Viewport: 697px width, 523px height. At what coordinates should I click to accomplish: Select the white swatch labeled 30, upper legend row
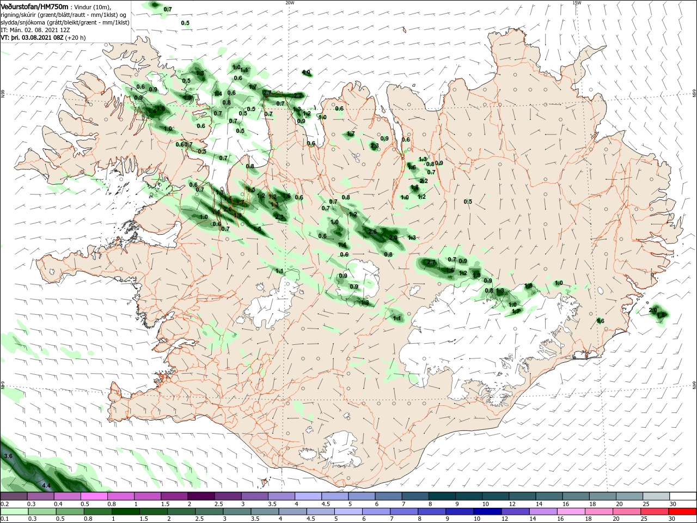(x=682, y=496)
